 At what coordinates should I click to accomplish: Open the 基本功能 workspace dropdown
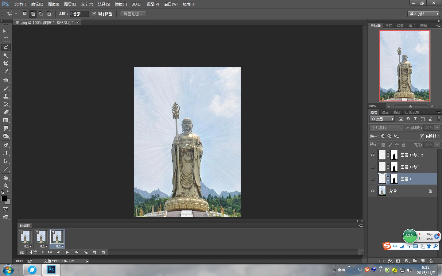coord(424,14)
